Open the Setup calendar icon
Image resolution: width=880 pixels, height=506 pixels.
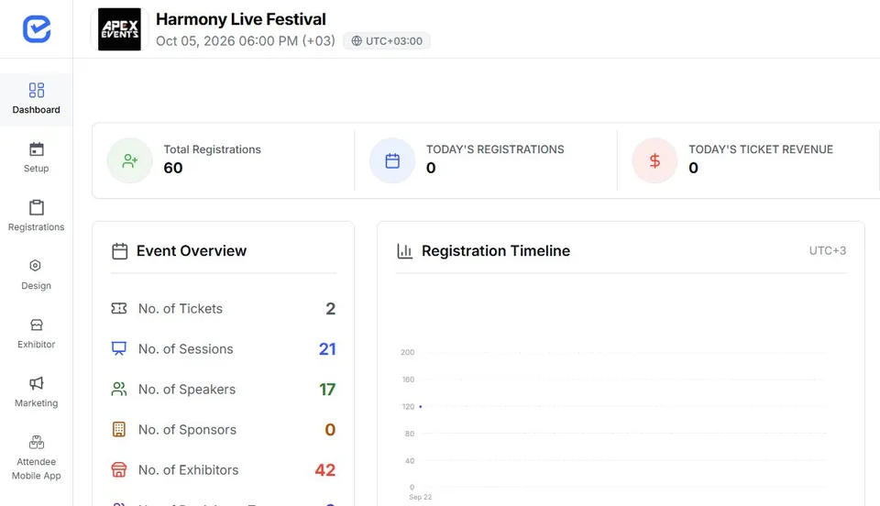37,149
